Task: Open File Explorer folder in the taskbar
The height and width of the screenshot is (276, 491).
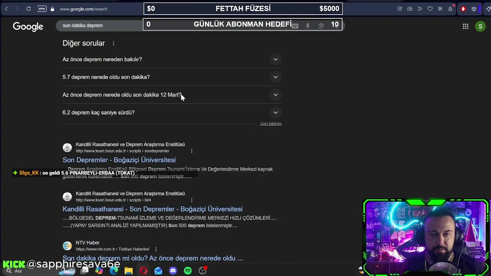Action: point(129,271)
